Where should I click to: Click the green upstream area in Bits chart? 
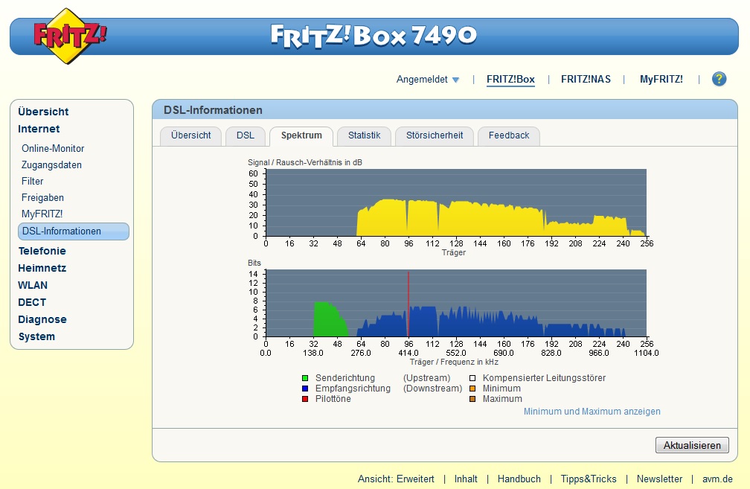327,321
